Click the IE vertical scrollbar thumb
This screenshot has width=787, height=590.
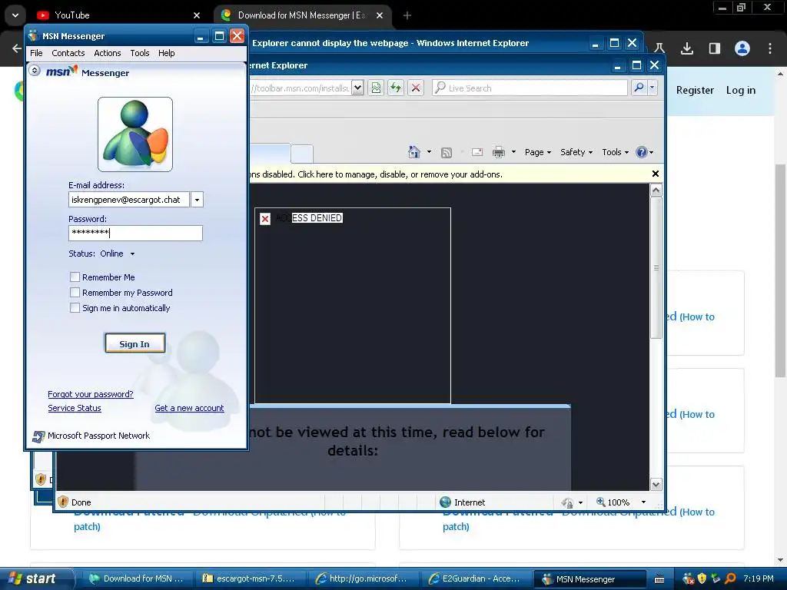point(656,268)
